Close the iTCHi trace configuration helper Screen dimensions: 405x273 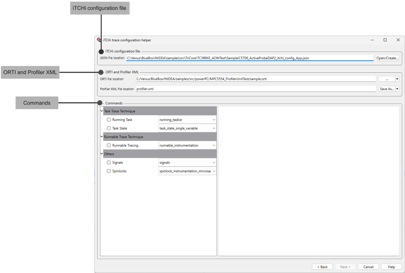[398, 40]
